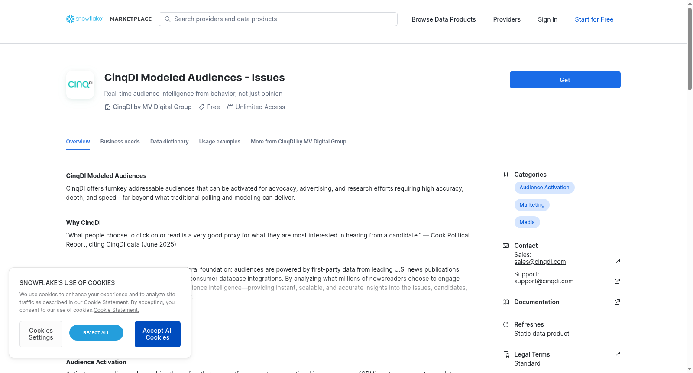Open sales email external link icon
The width and height of the screenshot is (693, 373).
[617, 262]
